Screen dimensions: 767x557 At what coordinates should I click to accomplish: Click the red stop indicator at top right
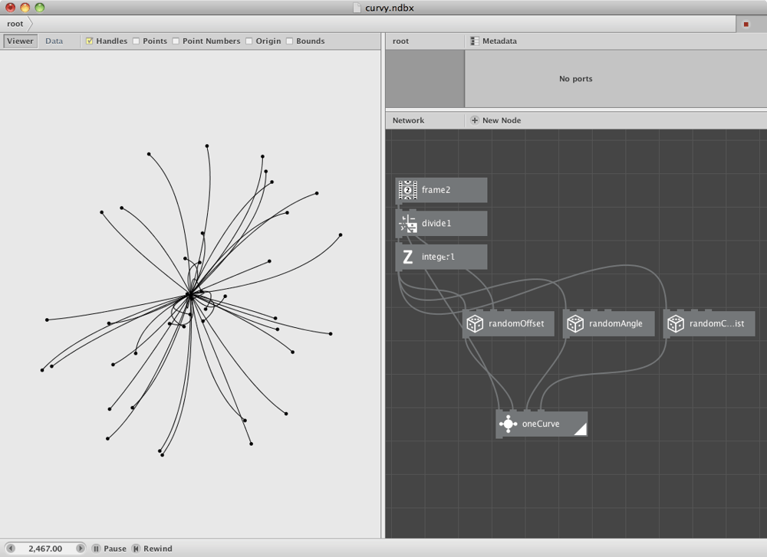pos(746,24)
